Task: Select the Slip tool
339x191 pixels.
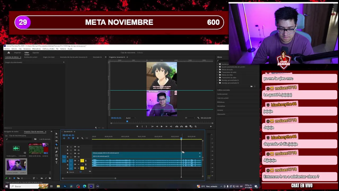Action: (56, 148)
